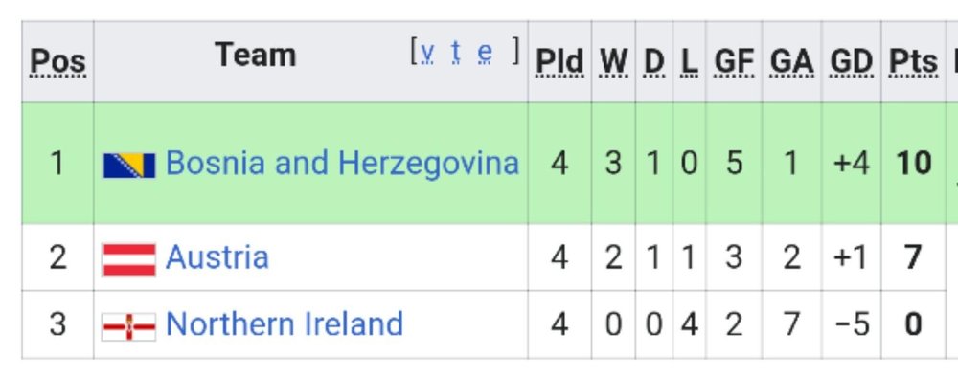Screen dimensions: 958x379
Task: Click the Pos column header abbreviation
Action: [x=58, y=61]
